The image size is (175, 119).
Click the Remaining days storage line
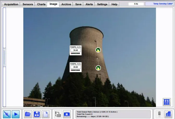(x=93, y=116)
